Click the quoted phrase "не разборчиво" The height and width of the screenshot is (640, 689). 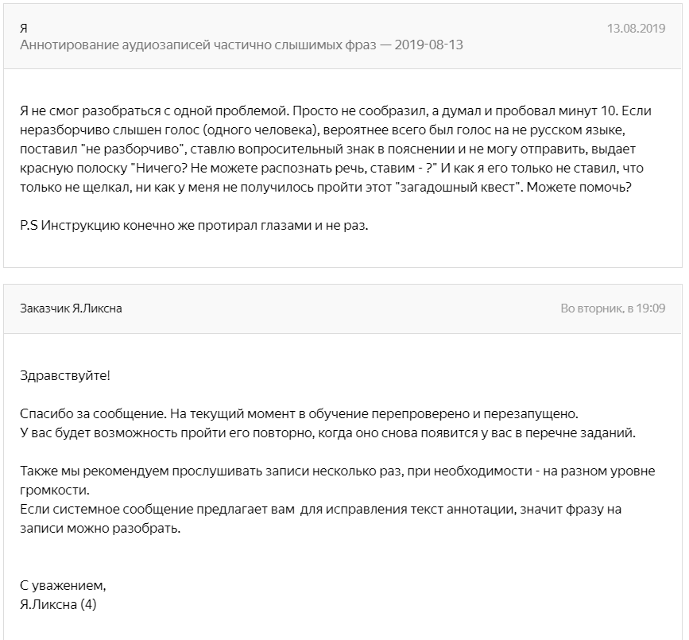tap(133, 149)
